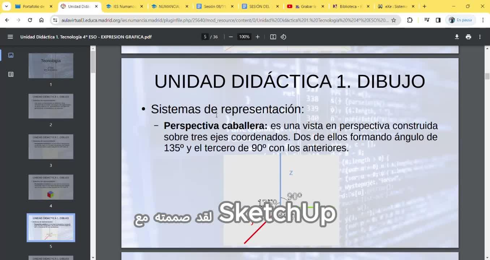The height and width of the screenshot is (260, 490).
Task: Open the Chrome three-dot menu
Action: (x=483, y=20)
